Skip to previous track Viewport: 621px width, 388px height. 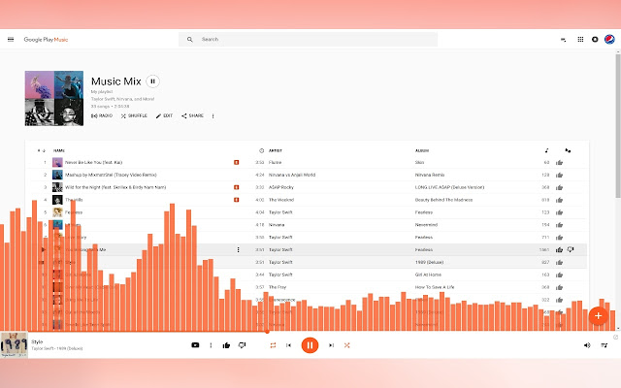(x=289, y=345)
